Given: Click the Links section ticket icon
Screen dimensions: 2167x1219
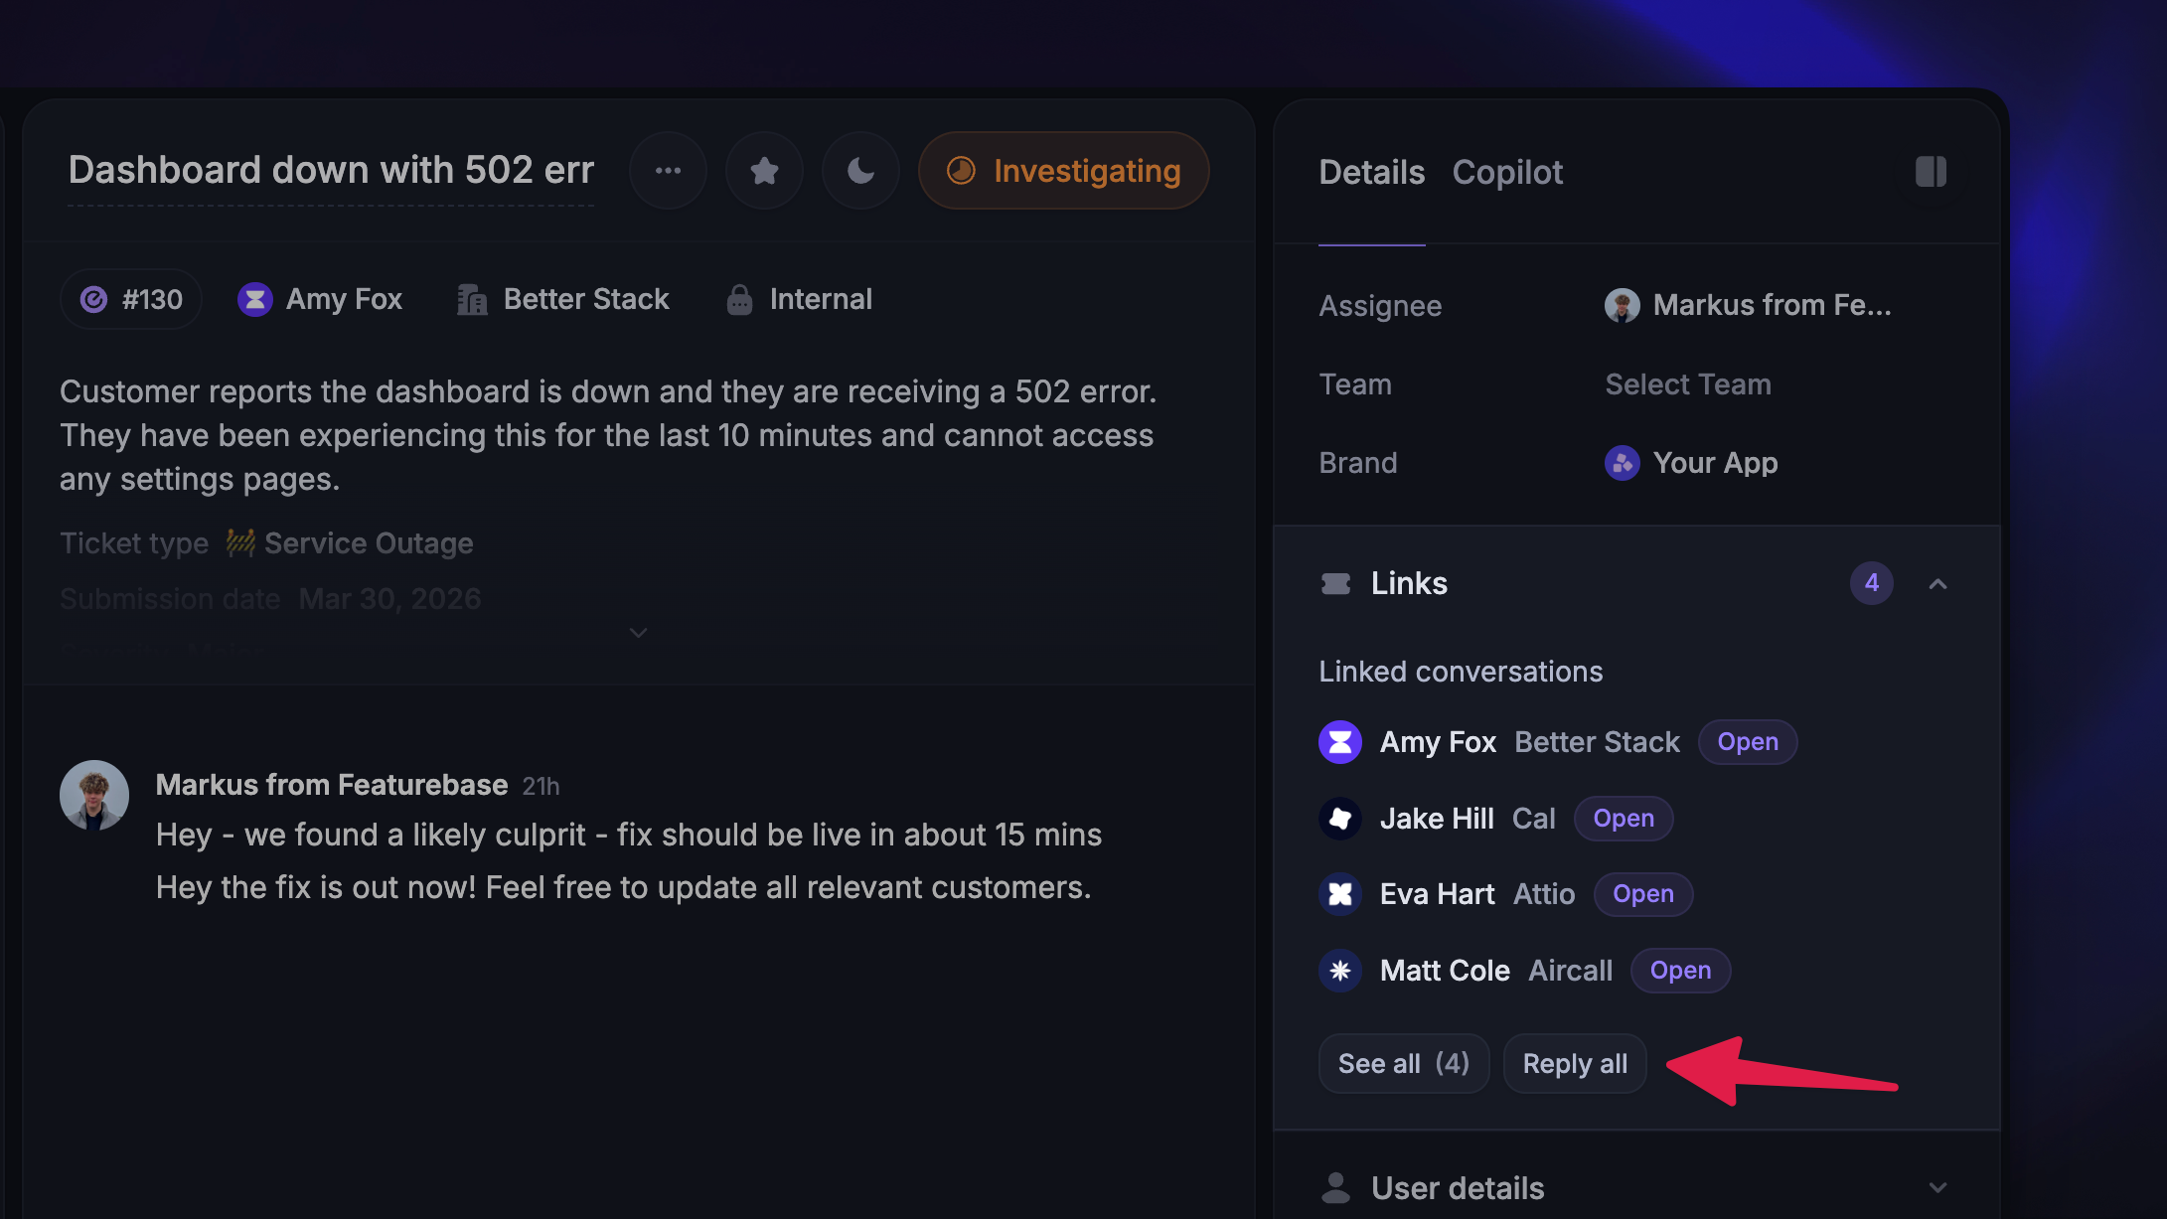Looking at the screenshot, I should pos(1335,583).
